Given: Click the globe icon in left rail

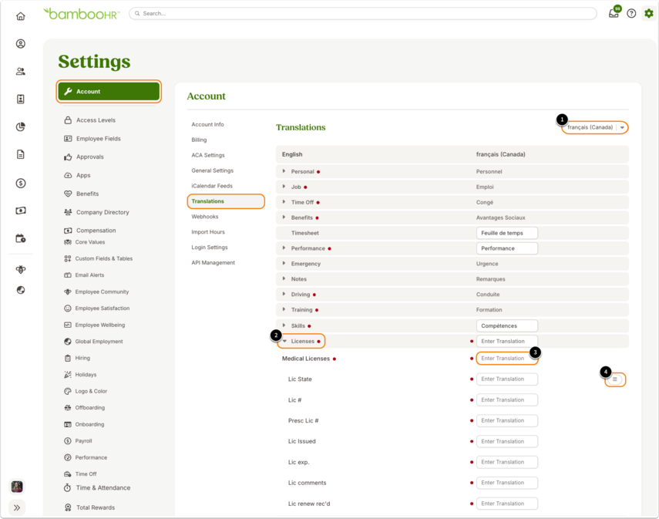Looking at the screenshot, I should tap(21, 290).
